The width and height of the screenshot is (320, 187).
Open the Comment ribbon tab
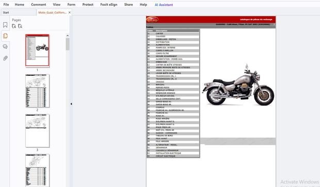click(38, 5)
